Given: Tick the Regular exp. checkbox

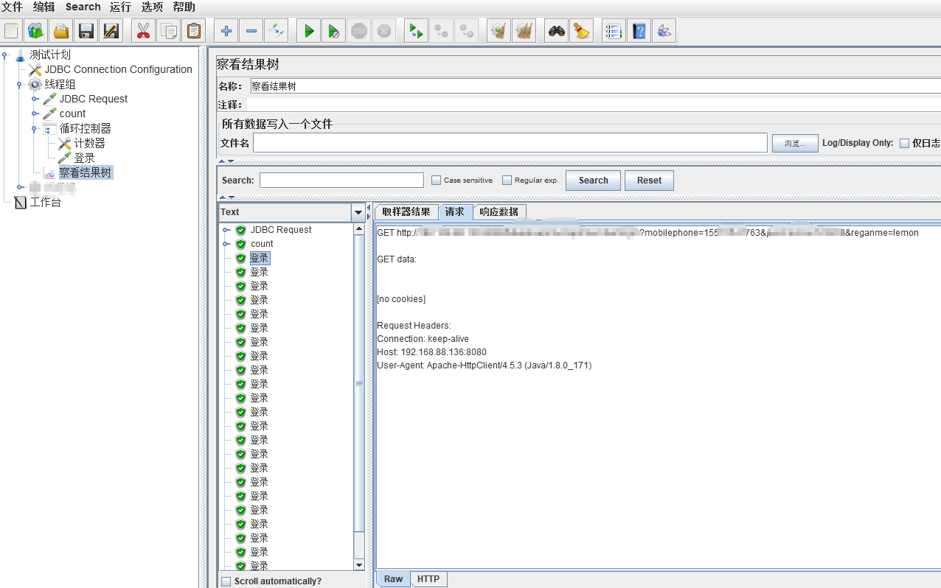Looking at the screenshot, I should (507, 181).
